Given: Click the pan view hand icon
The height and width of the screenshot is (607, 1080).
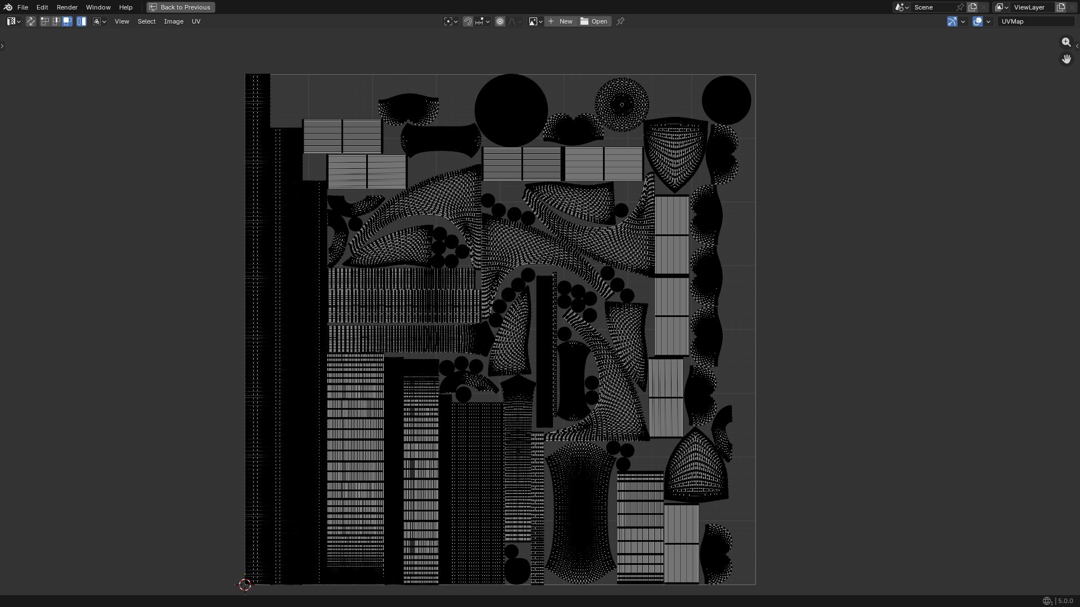Looking at the screenshot, I should click(1066, 58).
